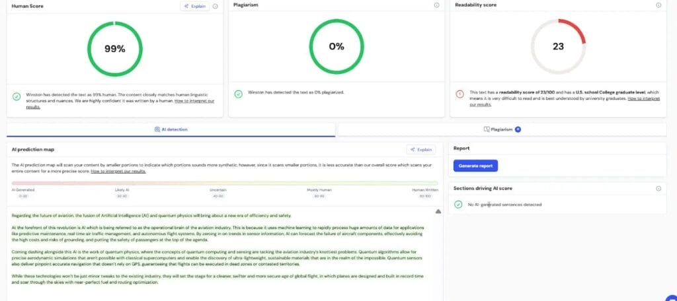Click the 99% Human Score circular gauge
The image size is (677, 301).
tap(115, 49)
